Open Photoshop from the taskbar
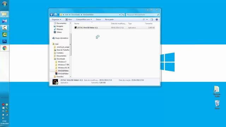Screen dimensions: 226x127 (5, 41)
